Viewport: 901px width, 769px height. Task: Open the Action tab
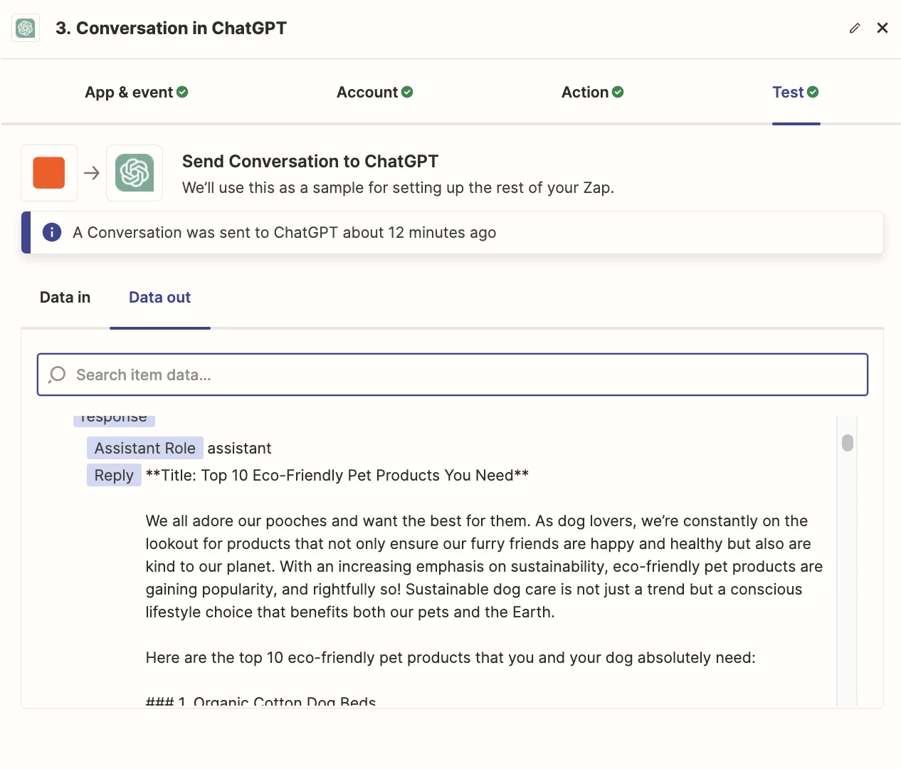593,93
